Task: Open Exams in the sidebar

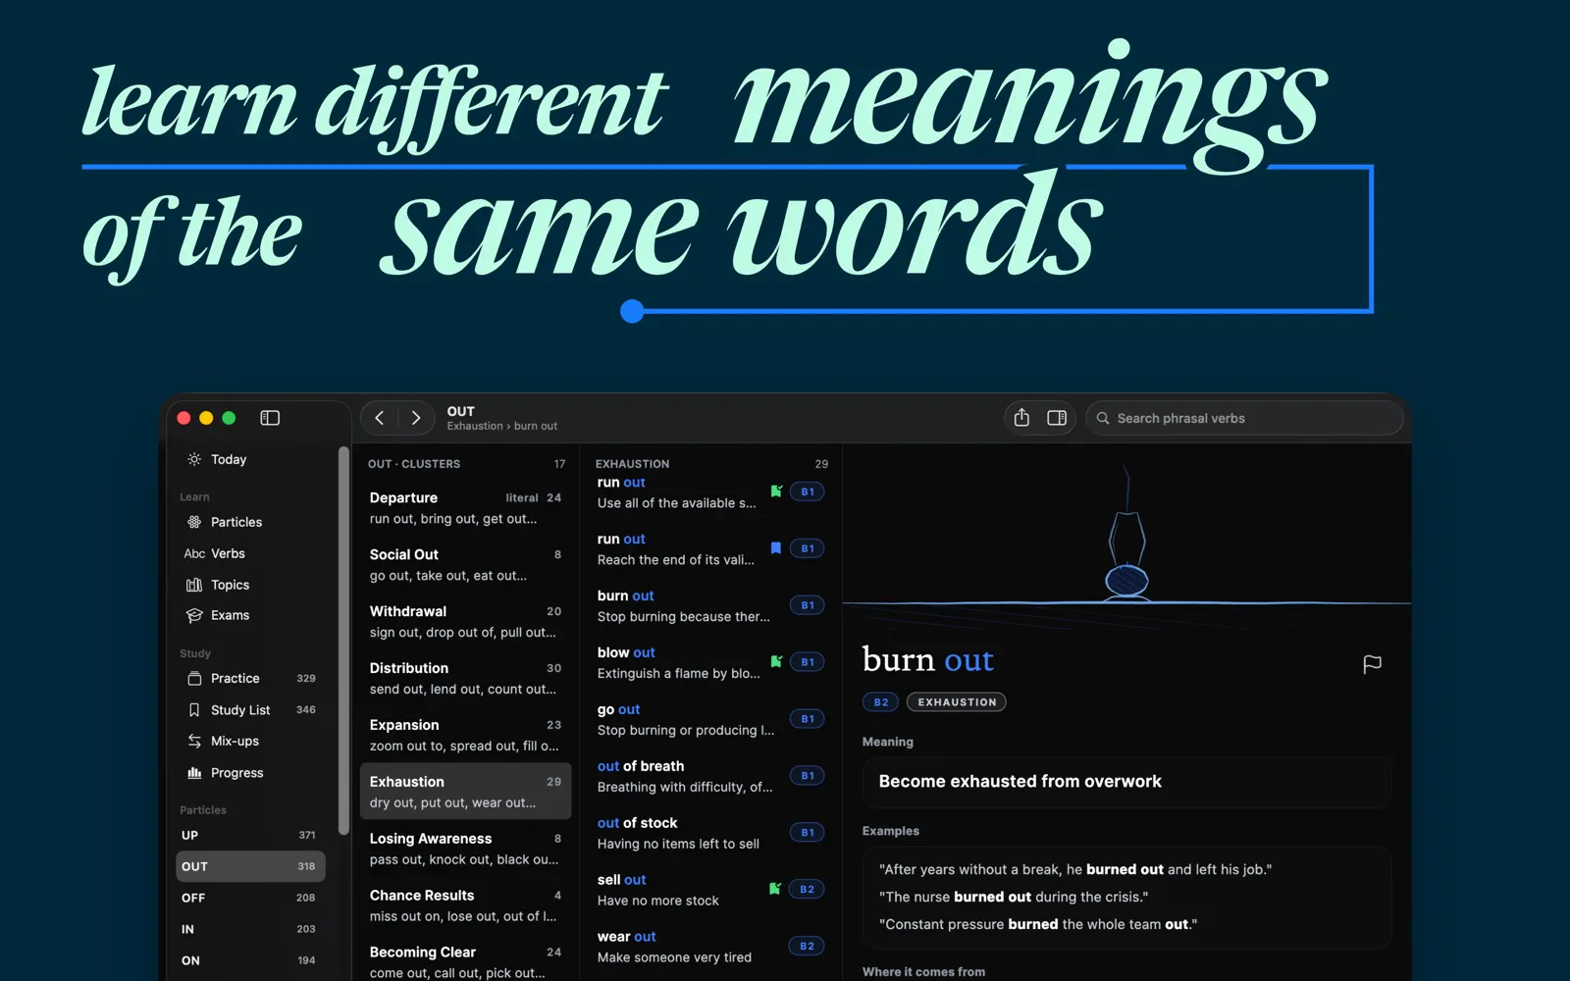Action: (250, 615)
